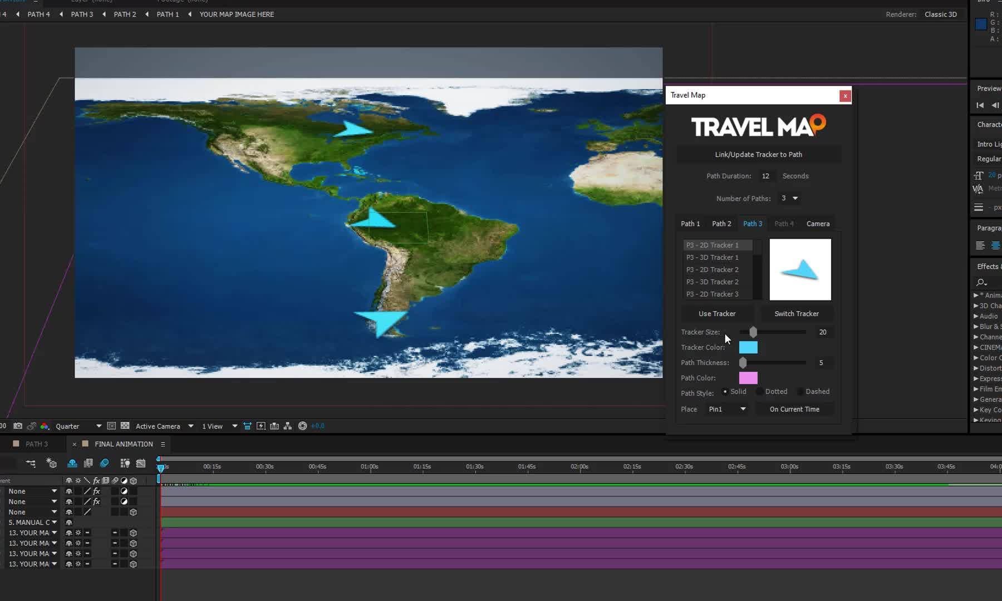This screenshot has width=1002, height=601.
Task: Enable motion blur for timeline layers
Action: [x=104, y=463]
